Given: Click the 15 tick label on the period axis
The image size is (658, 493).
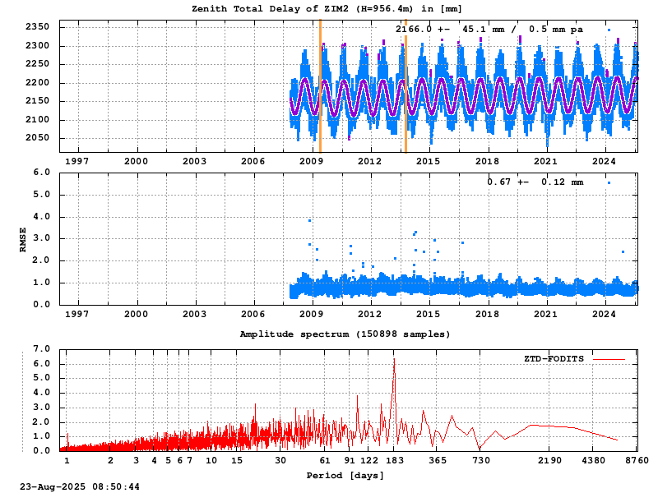Looking at the screenshot, I should [237, 461].
